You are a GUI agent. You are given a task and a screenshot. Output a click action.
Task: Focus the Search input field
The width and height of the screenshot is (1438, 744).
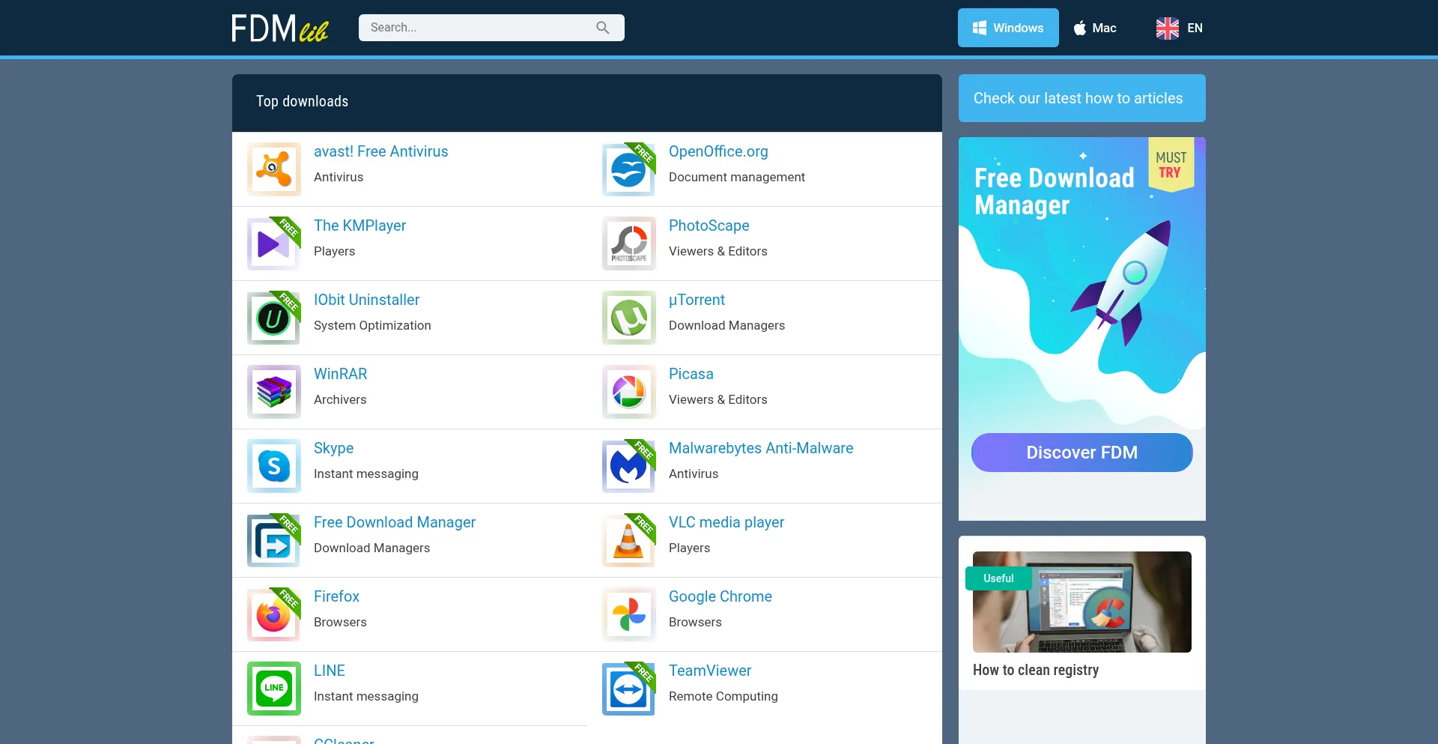[x=479, y=28]
